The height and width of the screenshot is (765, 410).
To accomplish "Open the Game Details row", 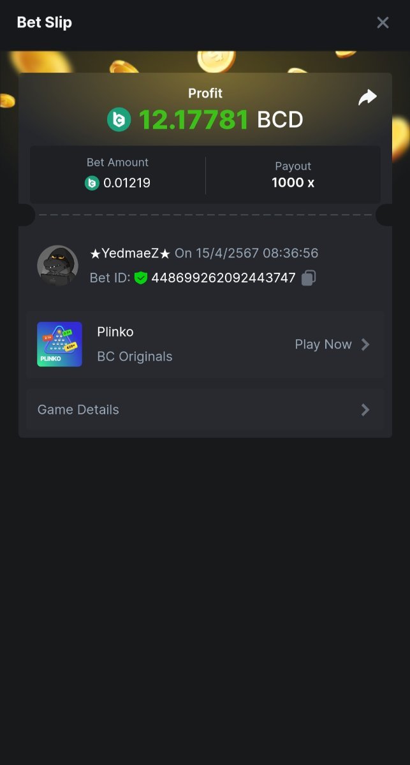I will 205,410.
